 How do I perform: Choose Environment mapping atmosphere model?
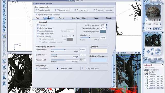coord(94,10)
